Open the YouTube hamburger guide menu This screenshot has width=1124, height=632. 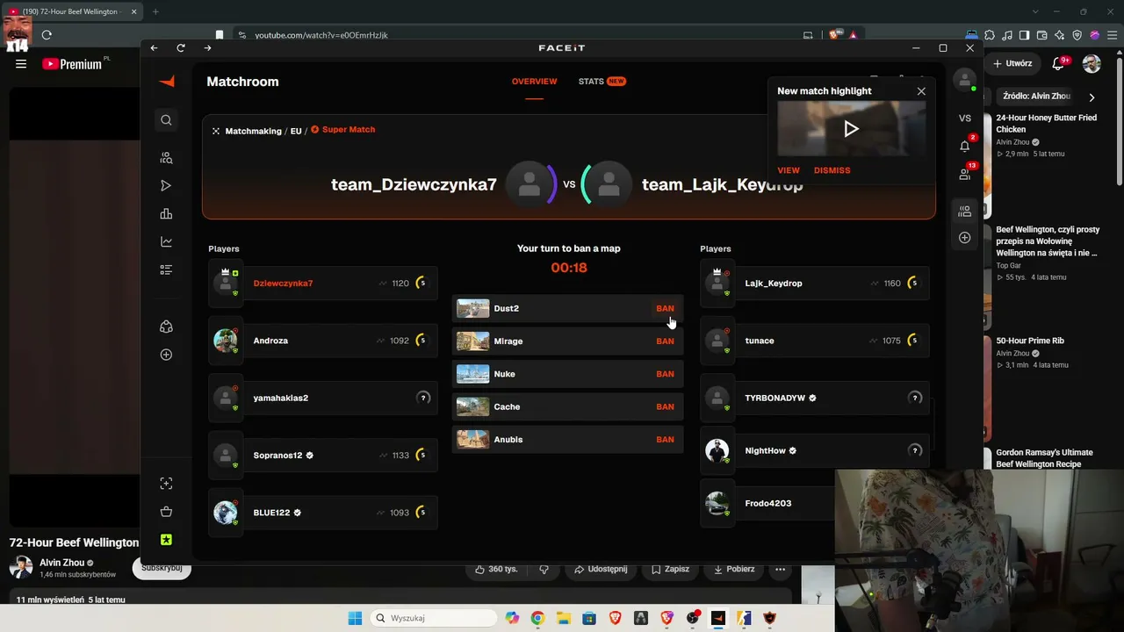21,63
